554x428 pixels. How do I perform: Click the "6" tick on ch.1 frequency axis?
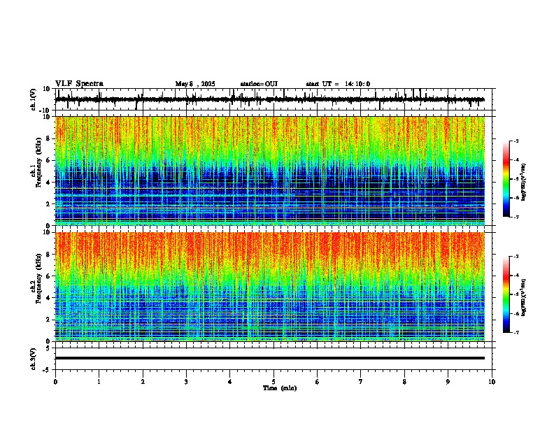coord(49,160)
